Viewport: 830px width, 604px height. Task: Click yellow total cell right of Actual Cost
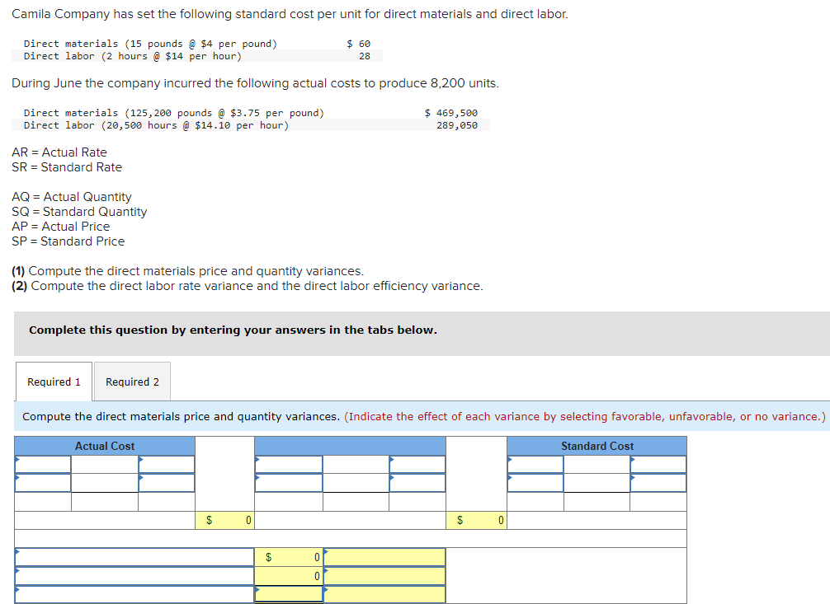224,520
